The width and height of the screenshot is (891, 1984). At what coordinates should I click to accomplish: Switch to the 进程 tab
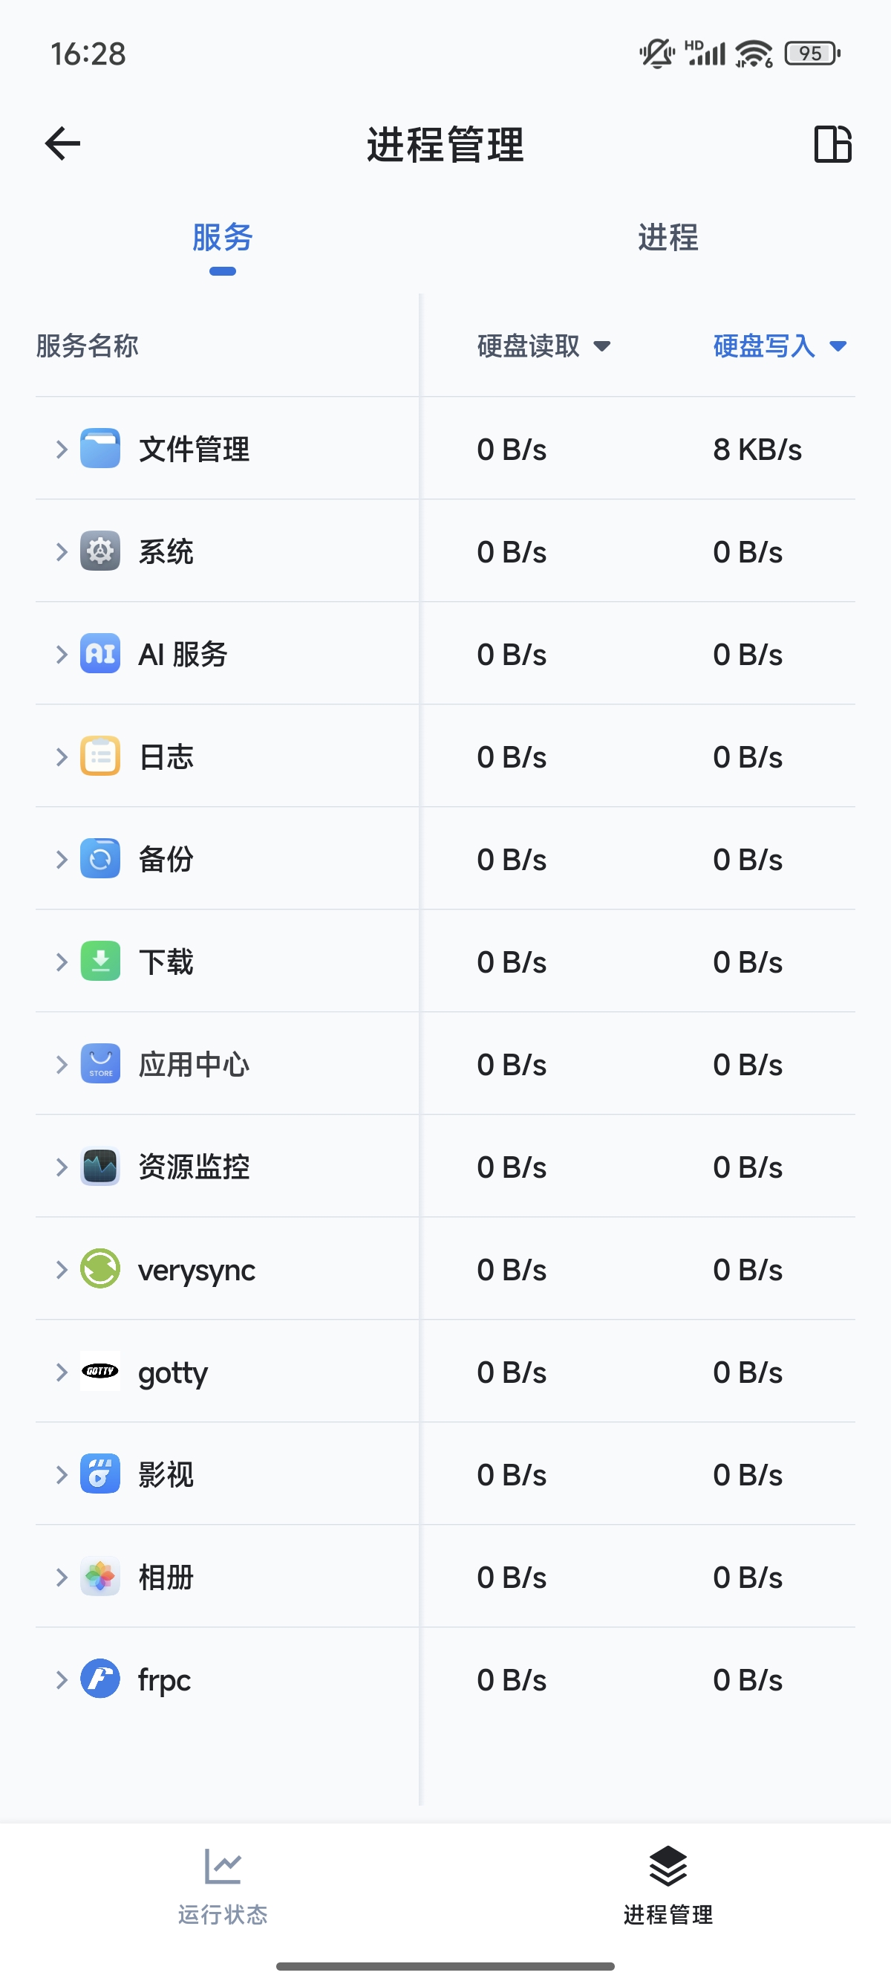pyautogui.click(x=668, y=237)
